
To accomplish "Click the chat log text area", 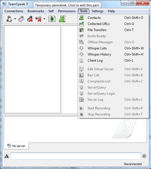I will [75, 129].
